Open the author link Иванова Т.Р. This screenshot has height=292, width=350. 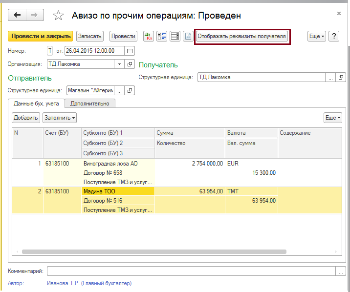tap(89, 283)
